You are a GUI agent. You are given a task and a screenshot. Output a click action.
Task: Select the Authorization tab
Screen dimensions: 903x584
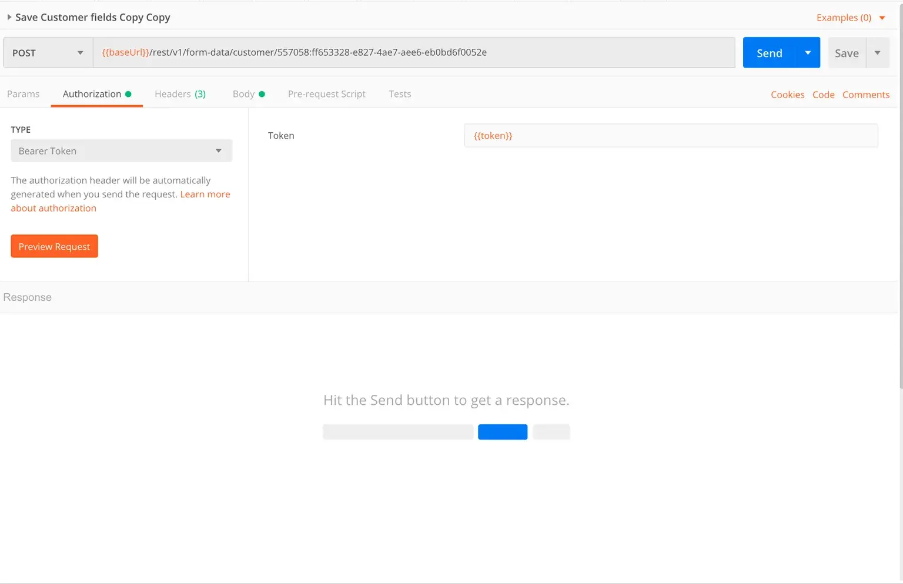(92, 94)
